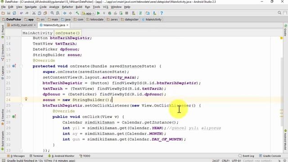Image resolution: width=288 pixels, height=162 pixels.
Task: Open the Help question mark icon
Action: point(162,13)
